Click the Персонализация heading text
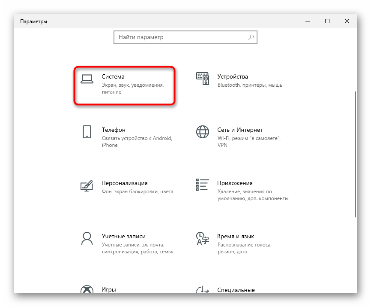Screen dimensions: 371x307 125,183
